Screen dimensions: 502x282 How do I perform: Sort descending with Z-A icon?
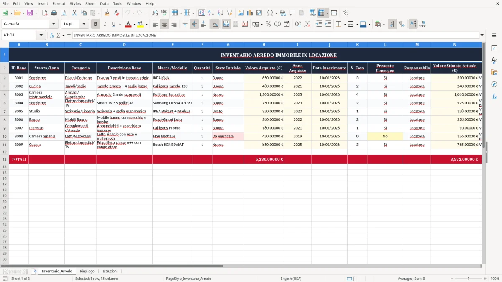point(220,13)
